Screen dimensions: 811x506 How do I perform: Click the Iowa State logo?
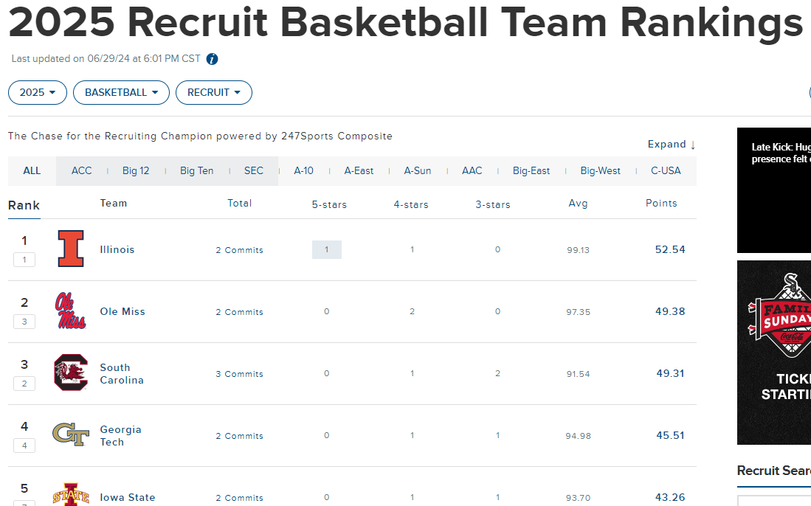click(x=71, y=494)
